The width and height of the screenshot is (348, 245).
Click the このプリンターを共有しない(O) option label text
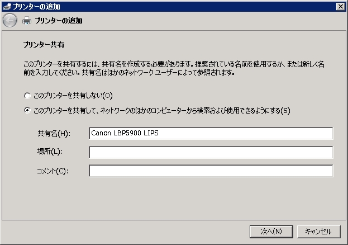(73, 96)
